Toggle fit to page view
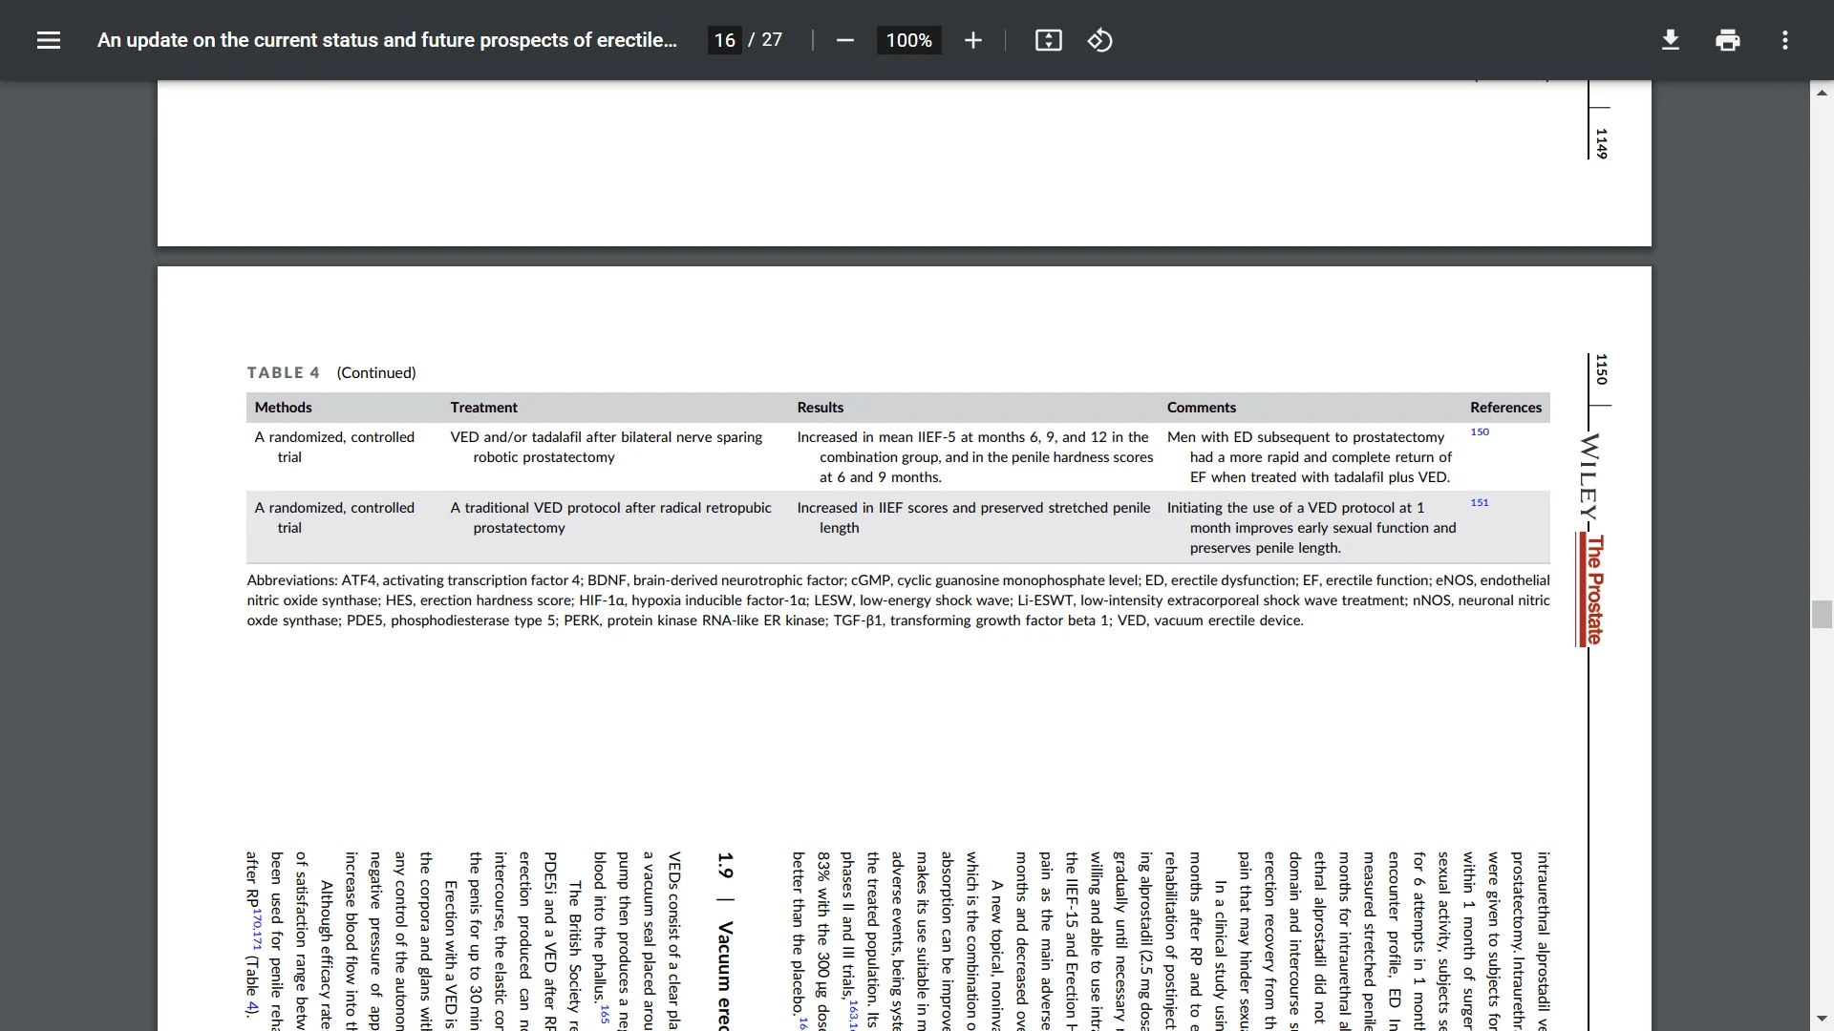This screenshot has height=1031, width=1834. [1048, 40]
